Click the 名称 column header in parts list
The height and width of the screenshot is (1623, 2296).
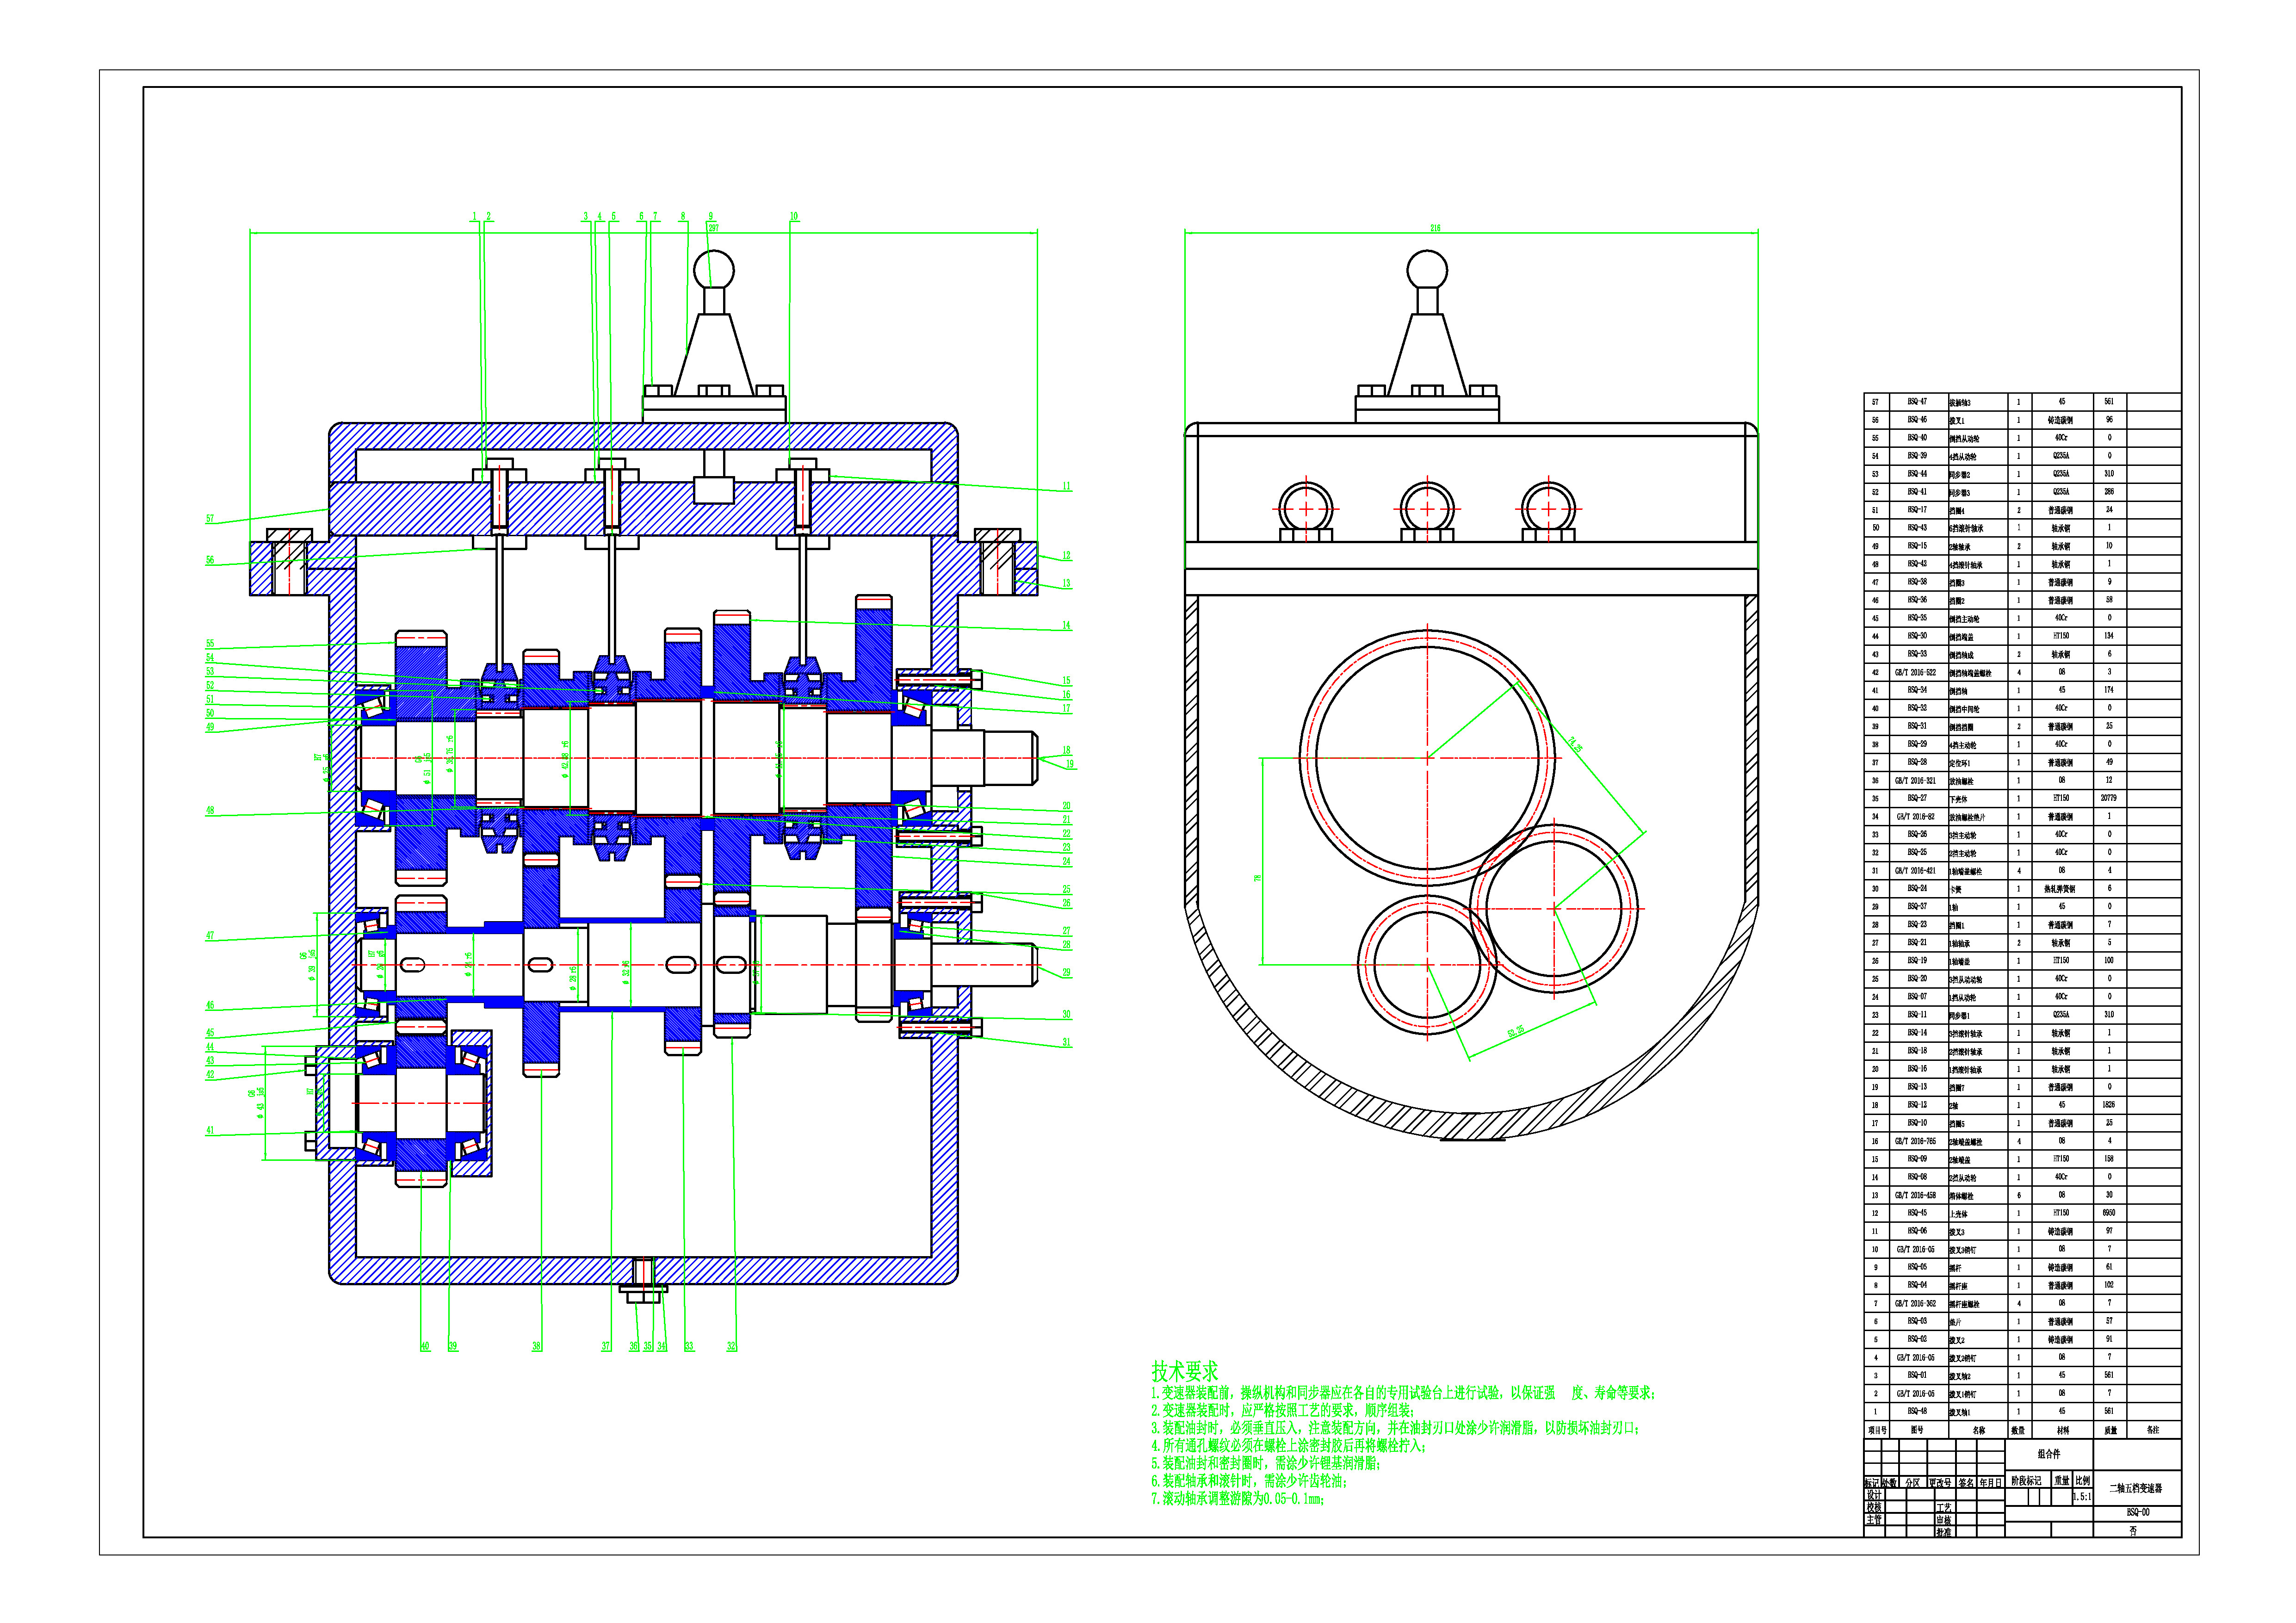(x=1978, y=1430)
